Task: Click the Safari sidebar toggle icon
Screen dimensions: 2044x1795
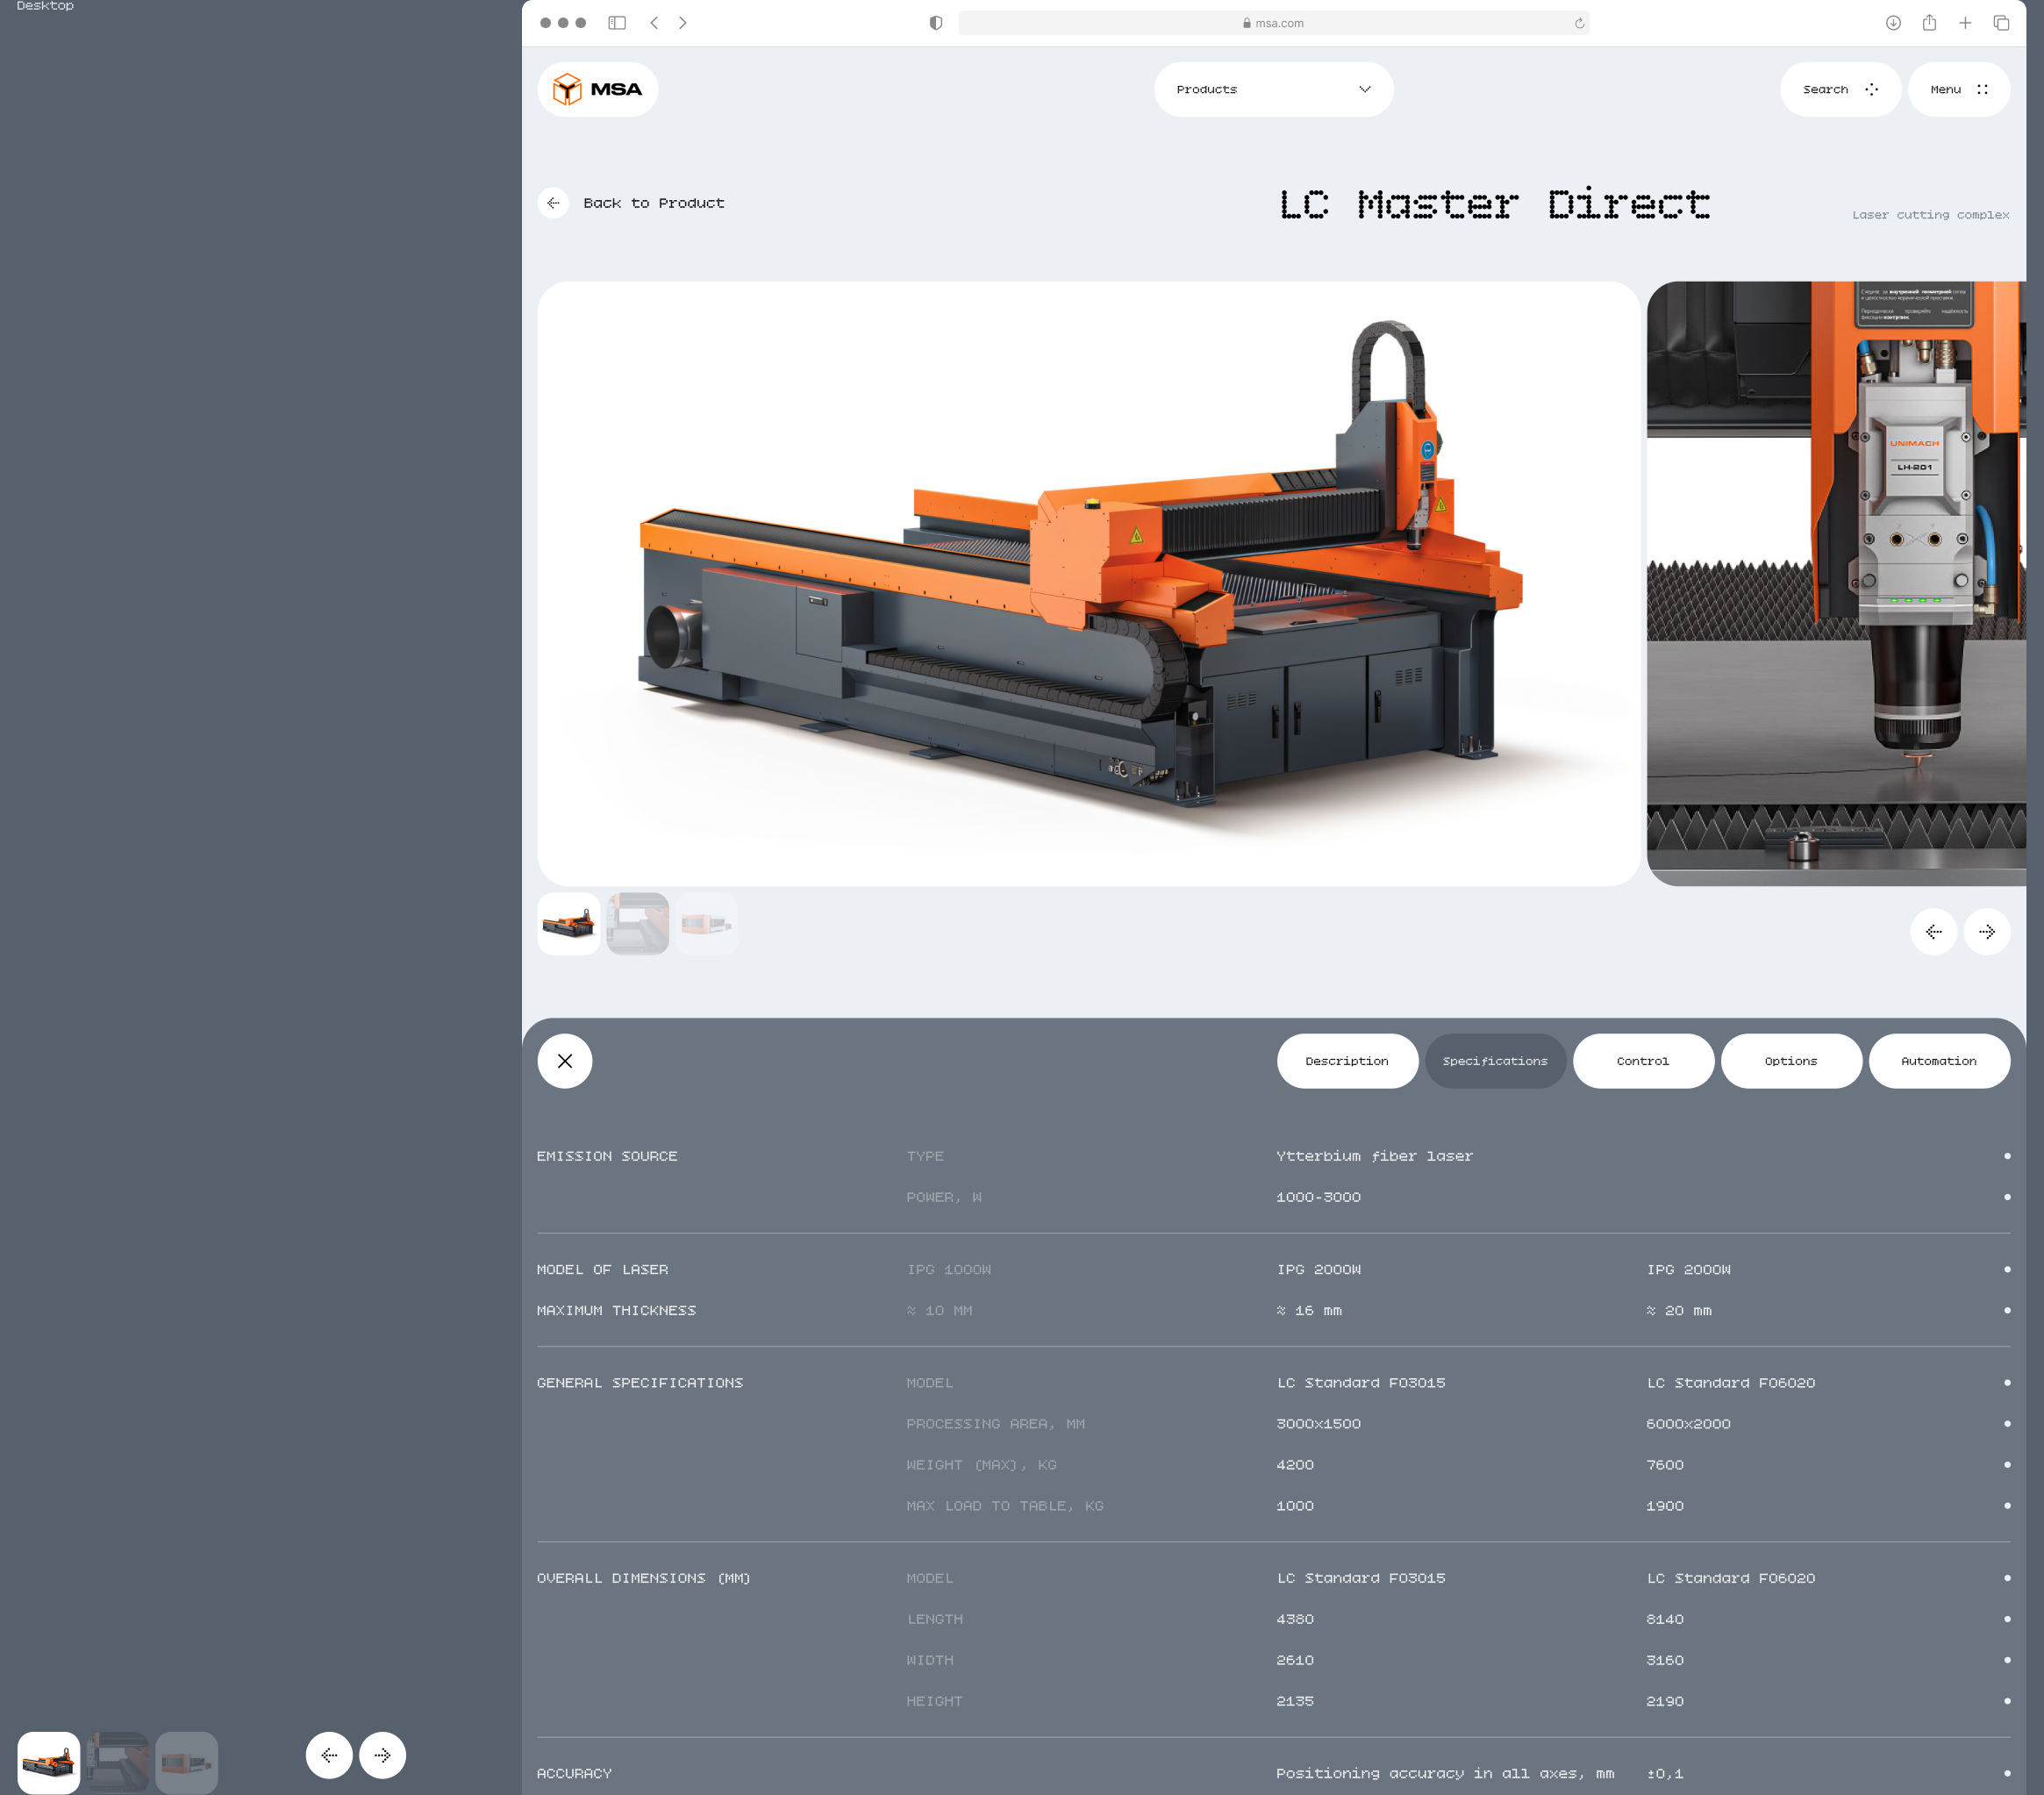Action: point(617,23)
